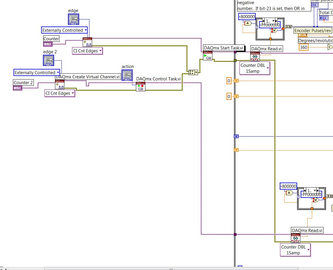
Task: Select the "DAQmx Control Task.vi" label
Action: (159, 79)
